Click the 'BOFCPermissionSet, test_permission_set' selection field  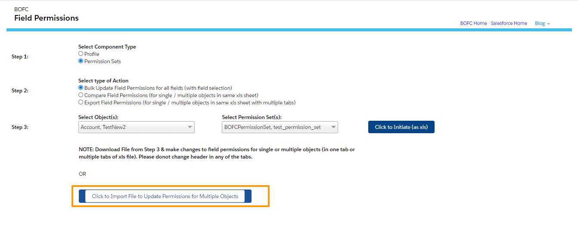click(280, 127)
